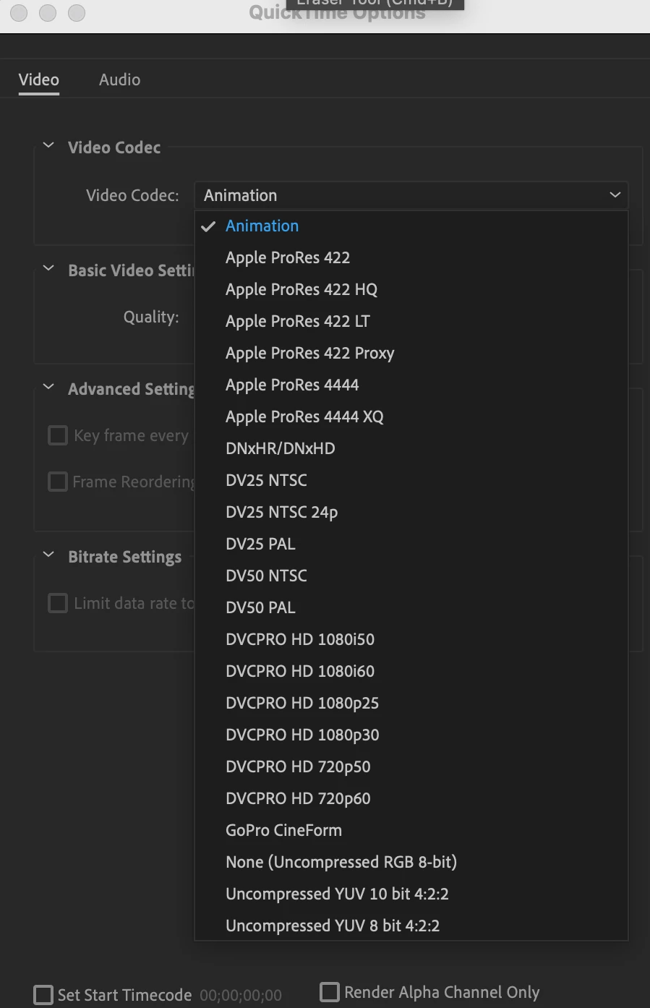The image size is (650, 1008).
Task: Check Render Alpha Channel Only option
Action: (x=330, y=992)
